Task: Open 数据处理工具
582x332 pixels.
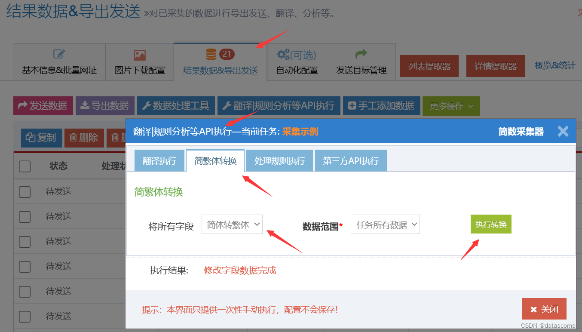Action: [176, 106]
